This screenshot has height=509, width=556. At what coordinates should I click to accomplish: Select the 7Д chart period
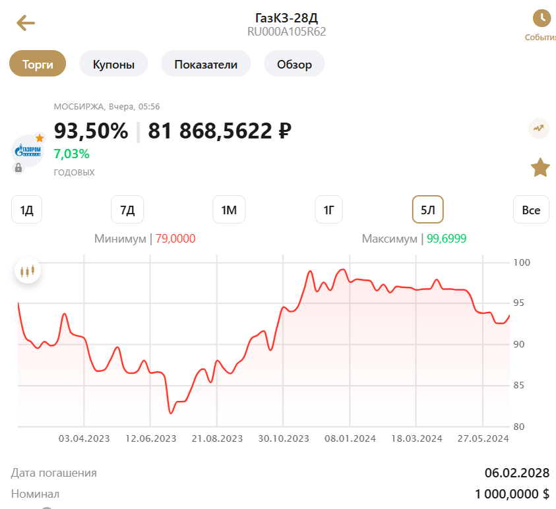127,210
